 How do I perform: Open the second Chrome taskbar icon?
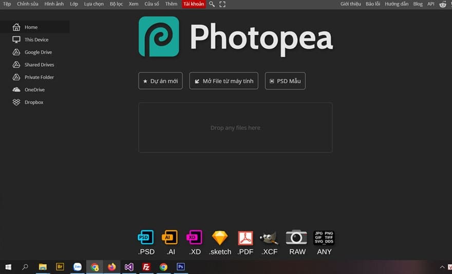tap(163, 267)
